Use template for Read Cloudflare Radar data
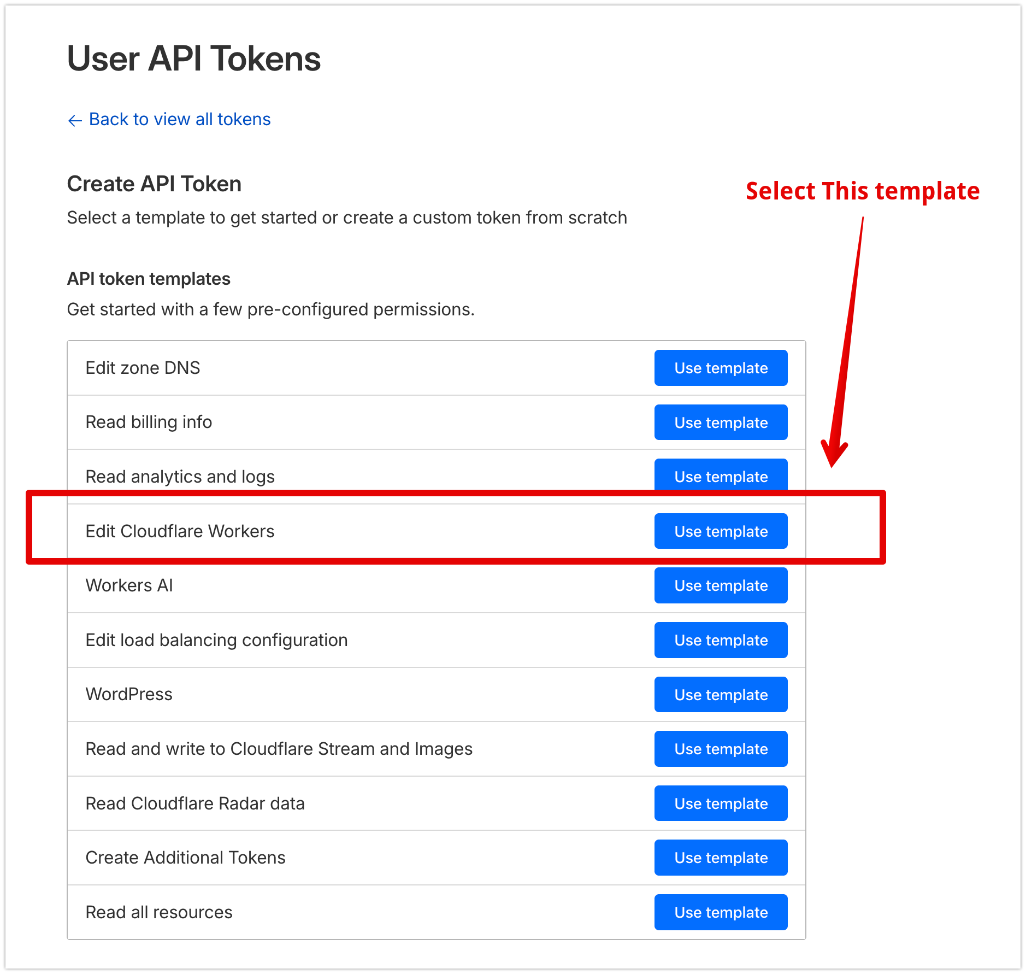This screenshot has width=1026, height=974. point(721,803)
